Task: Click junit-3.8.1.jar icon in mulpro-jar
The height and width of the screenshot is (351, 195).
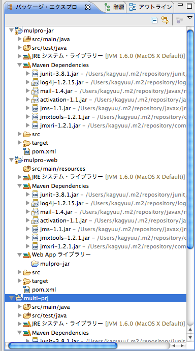Action: (x=35, y=74)
